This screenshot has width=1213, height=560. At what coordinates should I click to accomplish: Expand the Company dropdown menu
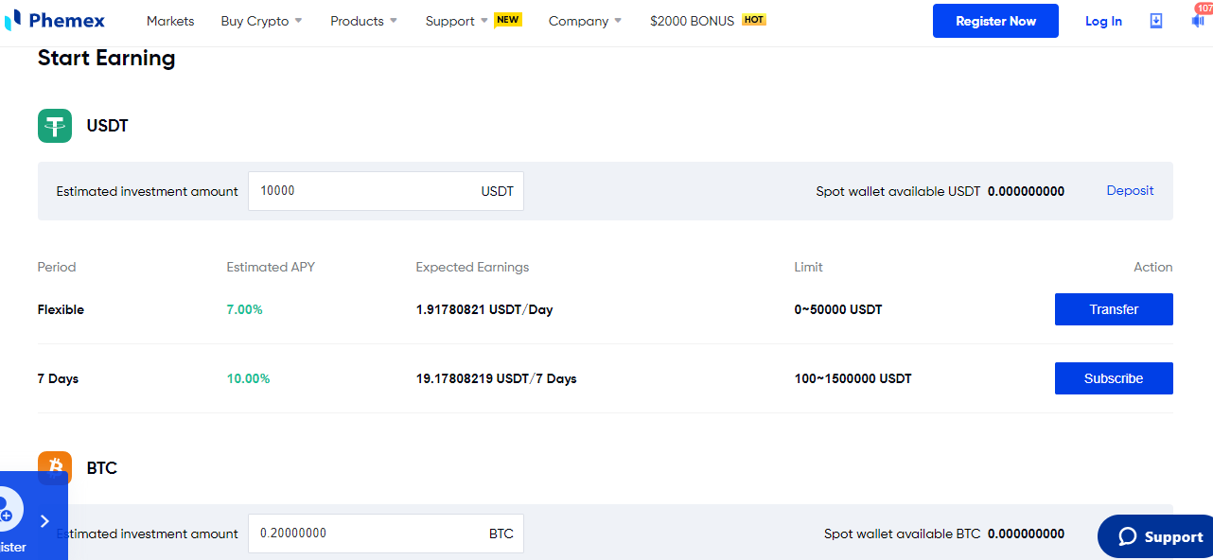tap(585, 21)
